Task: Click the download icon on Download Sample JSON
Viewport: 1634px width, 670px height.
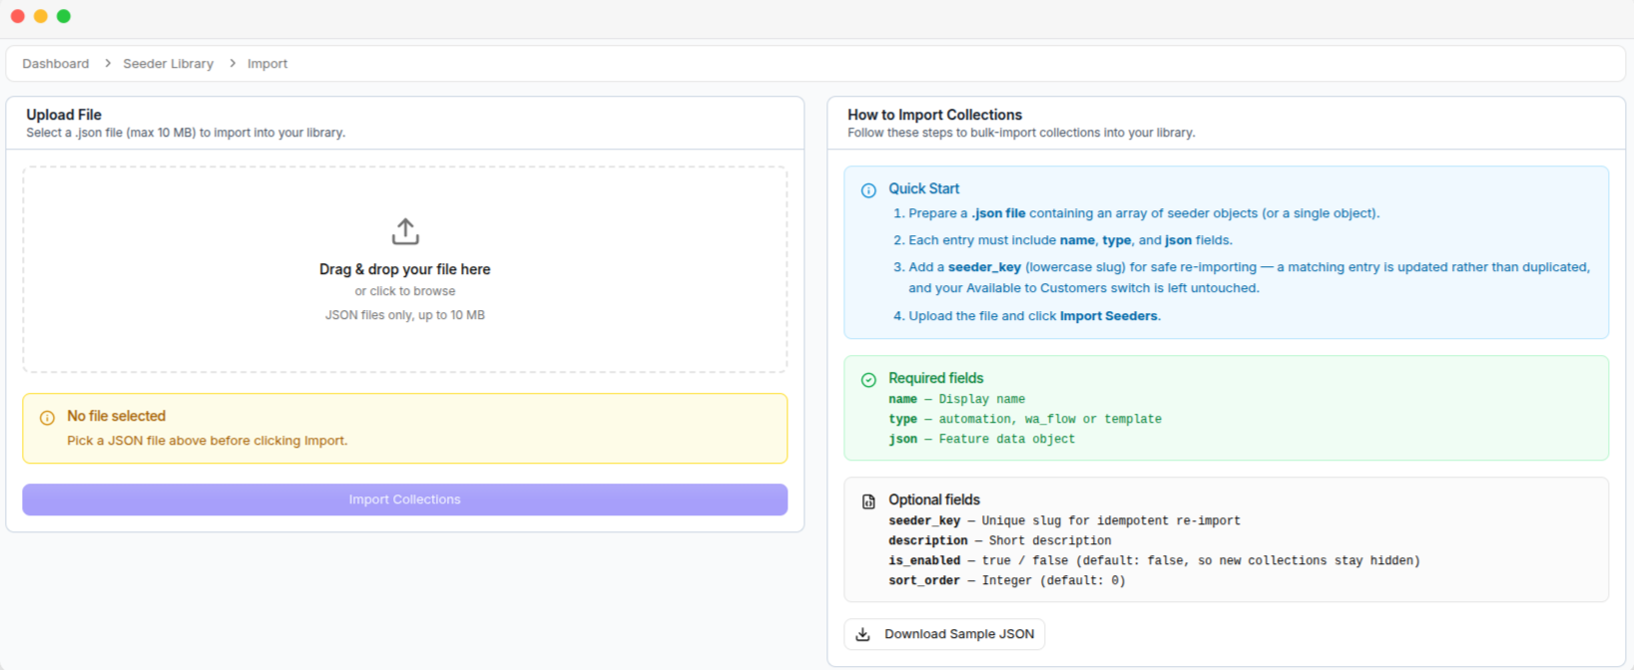Action: click(863, 634)
